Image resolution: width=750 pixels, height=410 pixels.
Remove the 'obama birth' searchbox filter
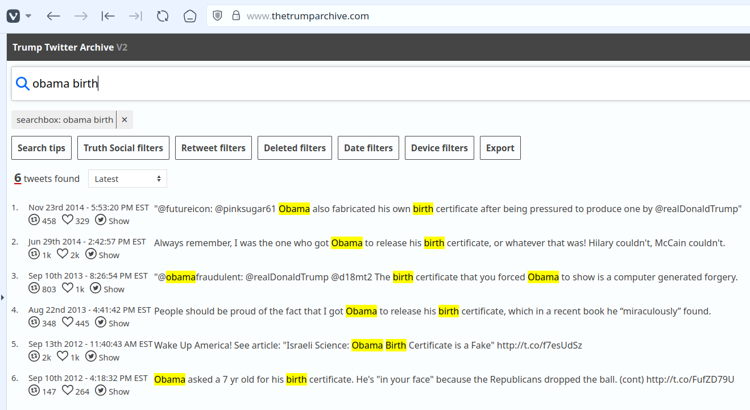point(125,120)
